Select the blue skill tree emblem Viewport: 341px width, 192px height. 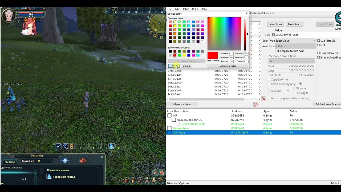[x=65, y=161]
